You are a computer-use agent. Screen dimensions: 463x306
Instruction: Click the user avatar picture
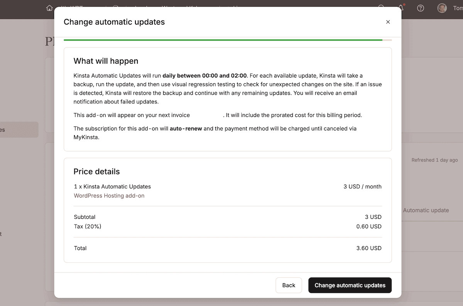[x=442, y=8]
